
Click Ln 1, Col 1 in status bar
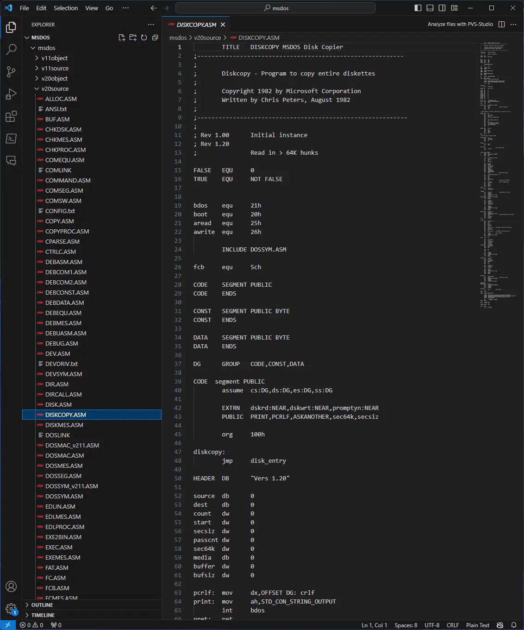point(374,625)
